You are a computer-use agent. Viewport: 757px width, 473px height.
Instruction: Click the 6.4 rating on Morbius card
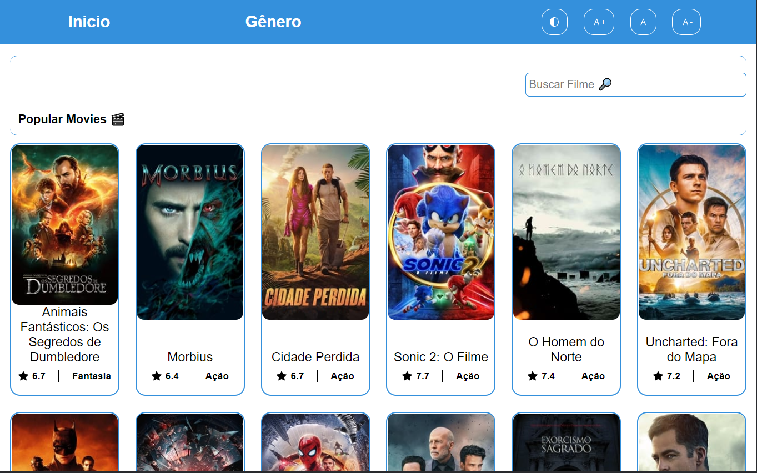[172, 376]
